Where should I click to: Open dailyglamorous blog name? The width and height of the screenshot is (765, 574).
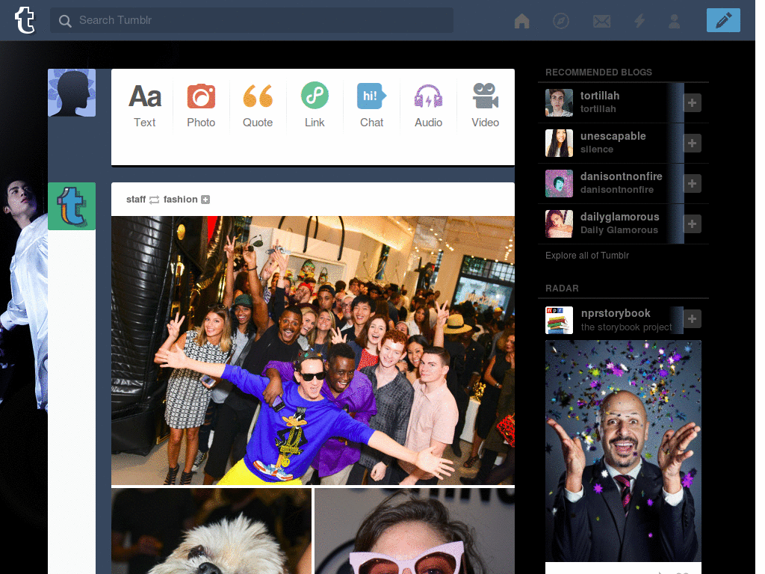click(619, 217)
